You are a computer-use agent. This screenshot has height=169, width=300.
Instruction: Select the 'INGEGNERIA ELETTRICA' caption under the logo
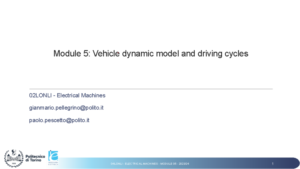point(53,164)
